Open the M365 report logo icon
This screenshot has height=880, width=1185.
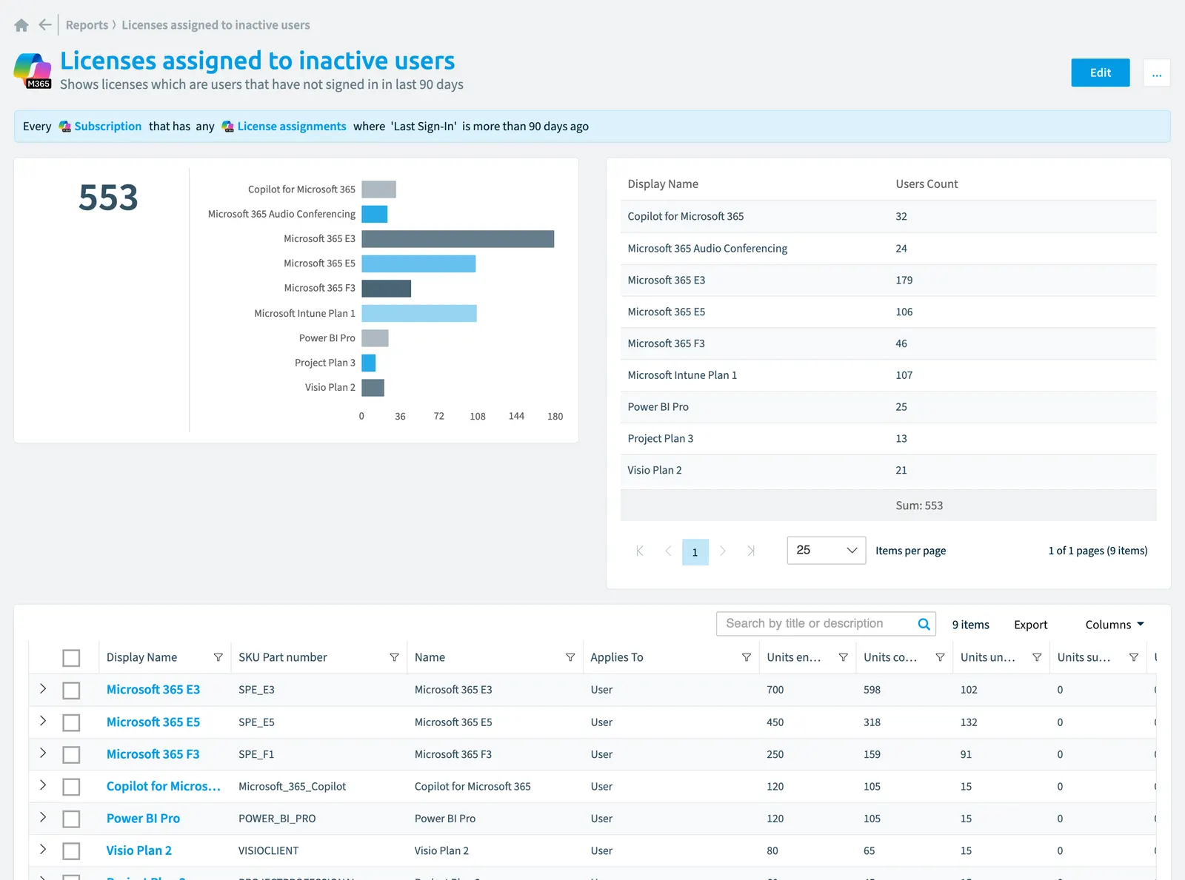[33, 71]
